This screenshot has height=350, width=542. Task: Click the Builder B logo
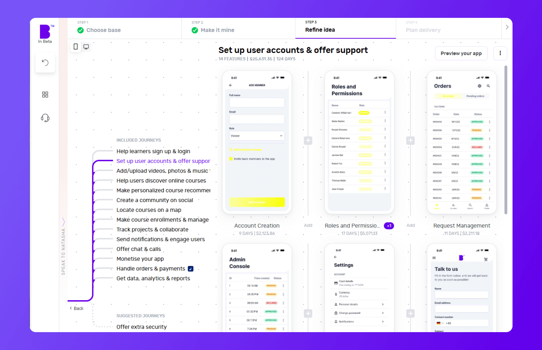[x=46, y=32]
